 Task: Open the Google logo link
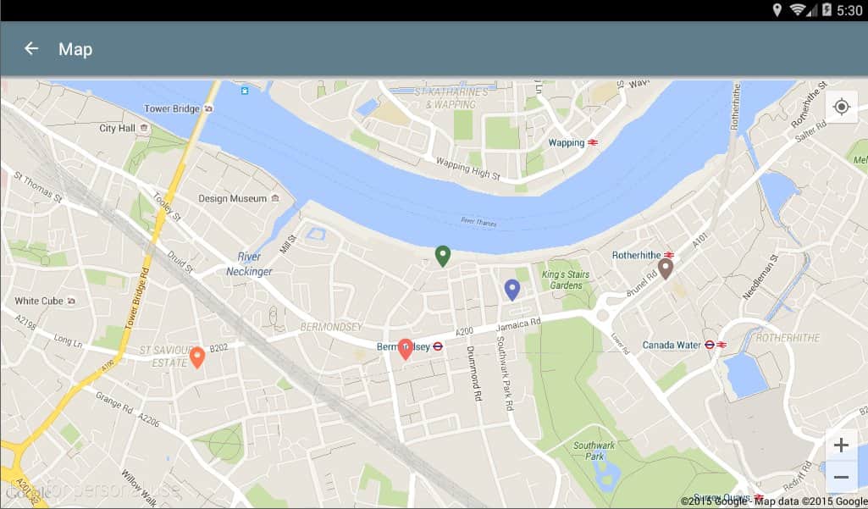pyautogui.click(x=26, y=491)
